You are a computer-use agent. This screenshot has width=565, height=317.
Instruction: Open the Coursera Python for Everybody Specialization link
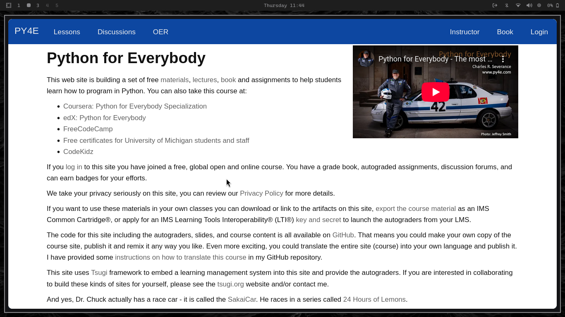coord(135,106)
